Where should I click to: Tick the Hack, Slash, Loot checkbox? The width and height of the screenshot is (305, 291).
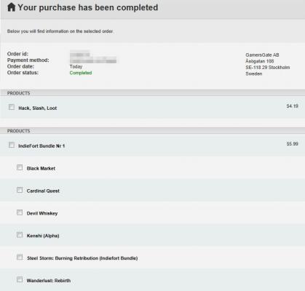pos(12,107)
